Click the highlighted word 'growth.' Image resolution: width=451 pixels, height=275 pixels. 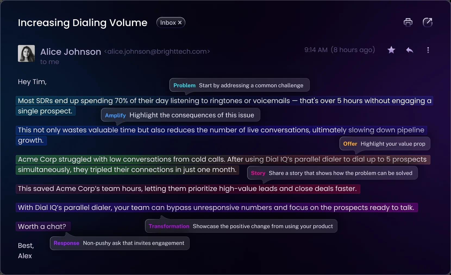[31, 140]
